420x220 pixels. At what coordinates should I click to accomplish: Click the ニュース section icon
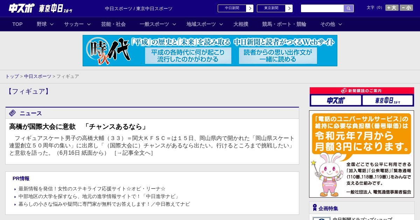(13, 113)
